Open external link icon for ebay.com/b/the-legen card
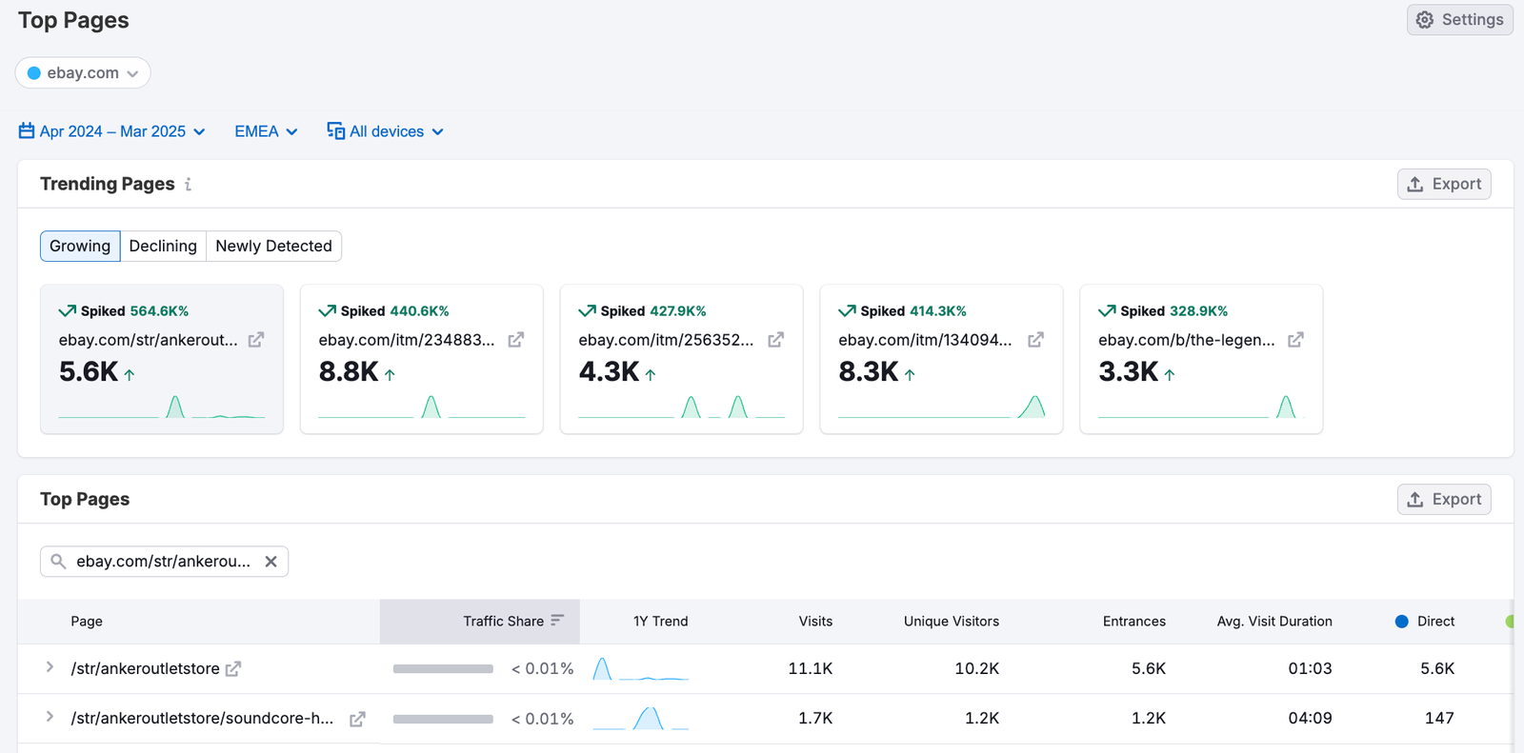This screenshot has width=1524, height=753. click(1296, 340)
